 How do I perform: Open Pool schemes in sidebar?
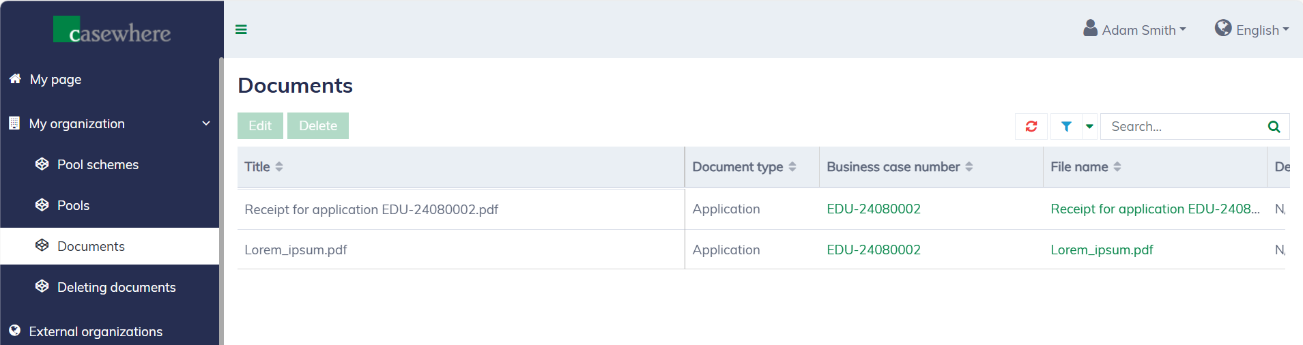click(x=98, y=164)
